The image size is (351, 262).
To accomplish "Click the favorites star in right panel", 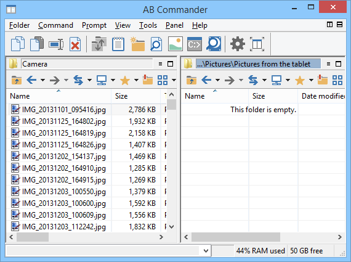I will (x=300, y=80).
